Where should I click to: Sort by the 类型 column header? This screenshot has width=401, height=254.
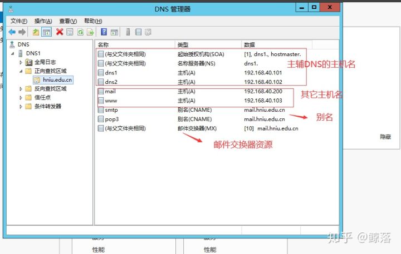click(208, 44)
